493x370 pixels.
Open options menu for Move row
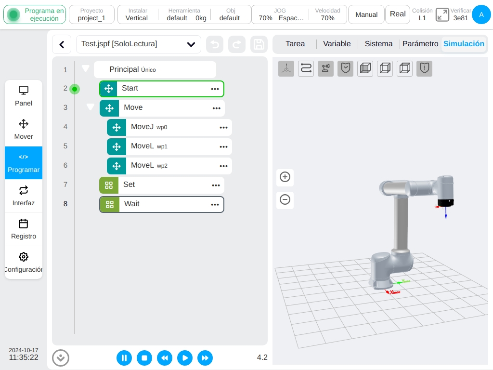point(217,108)
